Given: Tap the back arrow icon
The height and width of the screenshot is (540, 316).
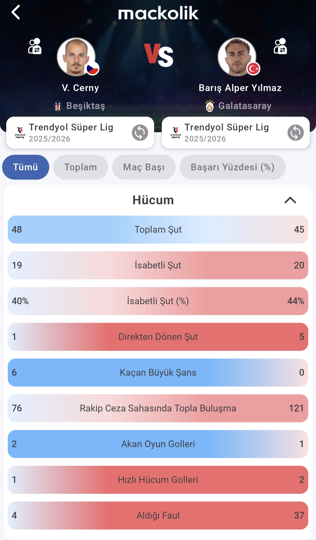Looking at the screenshot, I should coord(16,12).
